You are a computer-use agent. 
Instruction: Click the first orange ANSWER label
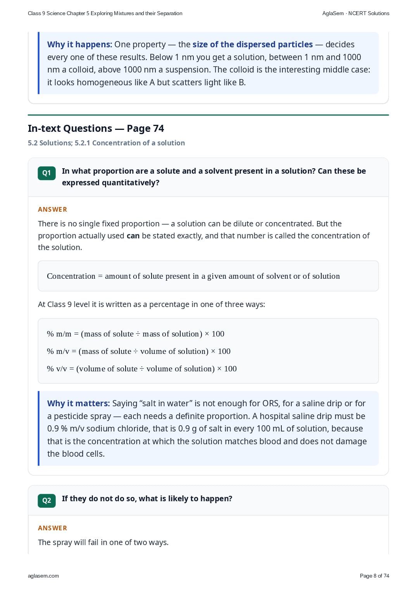click(52, 209)
